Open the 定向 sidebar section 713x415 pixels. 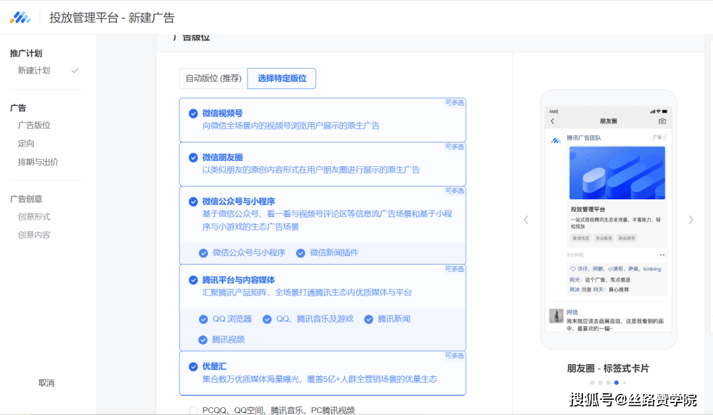pyautogui.click(x=26, y=144)
